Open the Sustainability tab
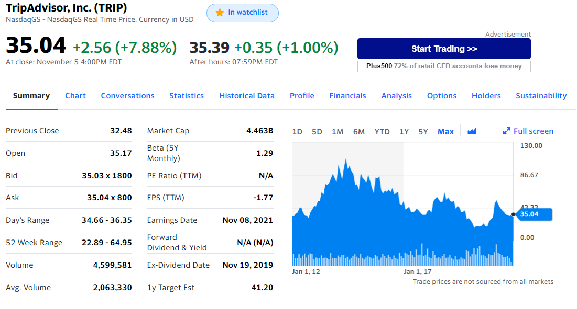The height and width of the screenshot is (309, 577). tap(541, 96)
